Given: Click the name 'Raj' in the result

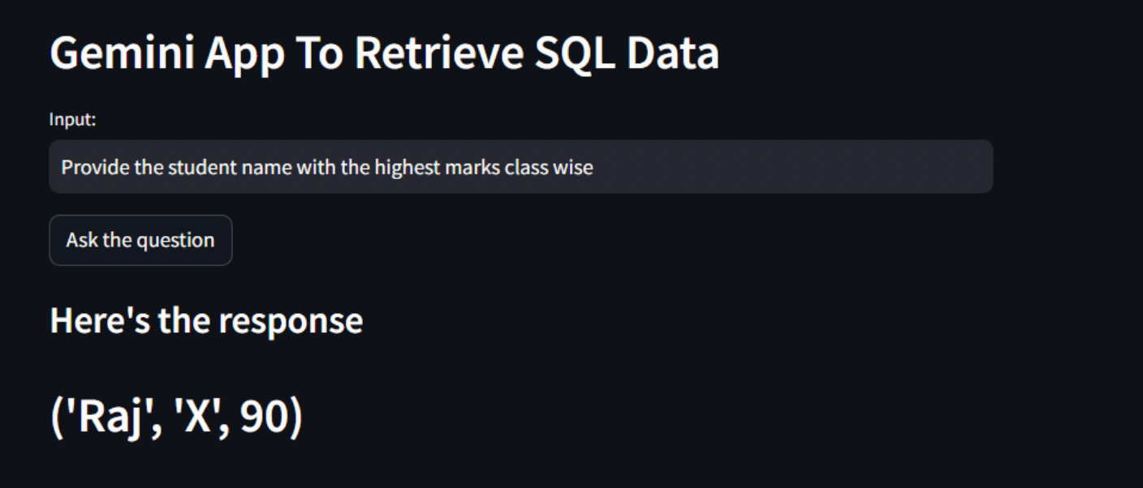Looking at the screenshot, I should (x=104, y=417).
